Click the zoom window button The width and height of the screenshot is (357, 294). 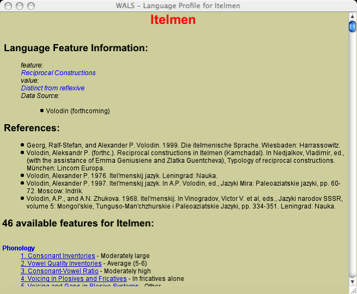(x=30, y=6)
